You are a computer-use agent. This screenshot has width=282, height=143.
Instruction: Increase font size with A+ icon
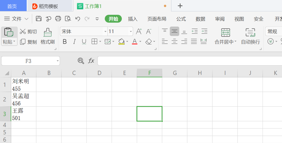(x=139, y=32)
